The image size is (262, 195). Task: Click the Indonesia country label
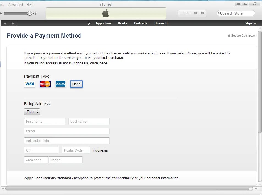click(x=100, y=150)
